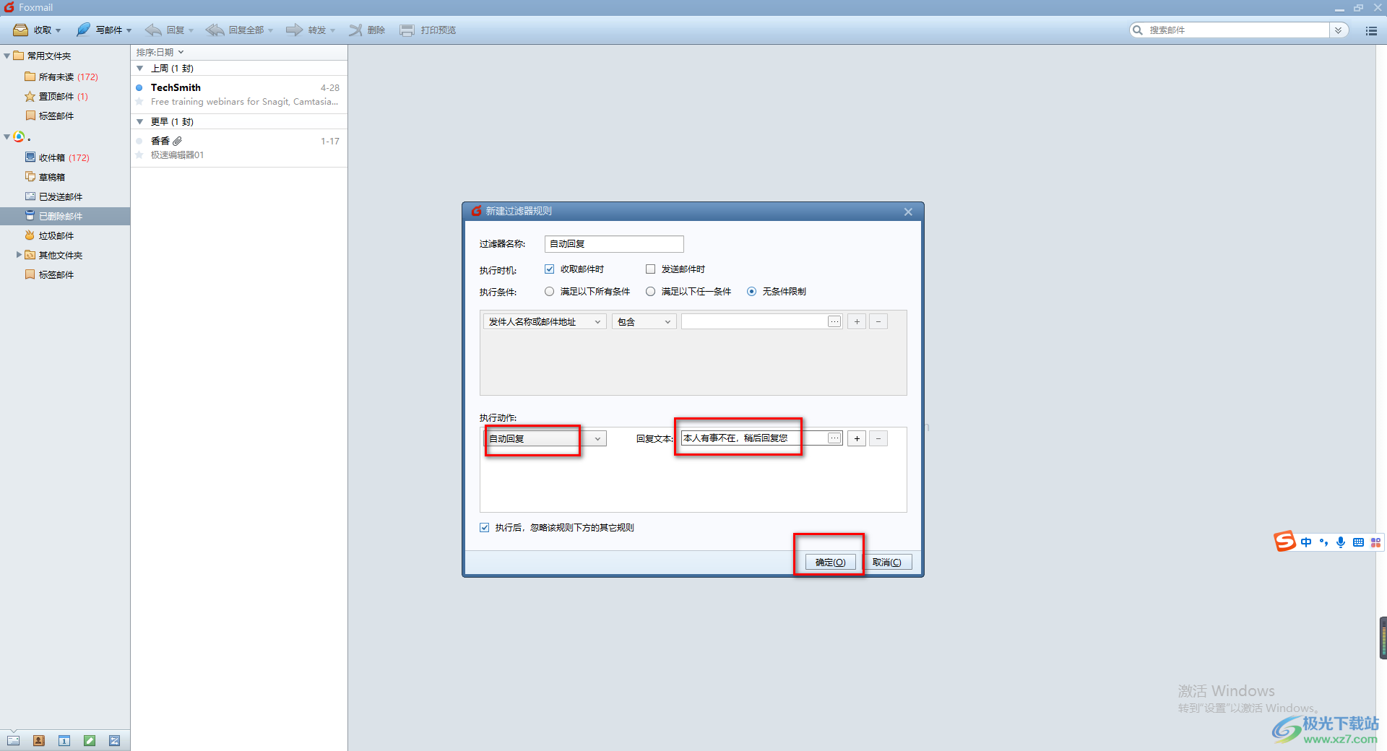Click the 回复 reply arrow icon
The image size is (1387, 751).
pyautogui.click(x=153, y=30)
